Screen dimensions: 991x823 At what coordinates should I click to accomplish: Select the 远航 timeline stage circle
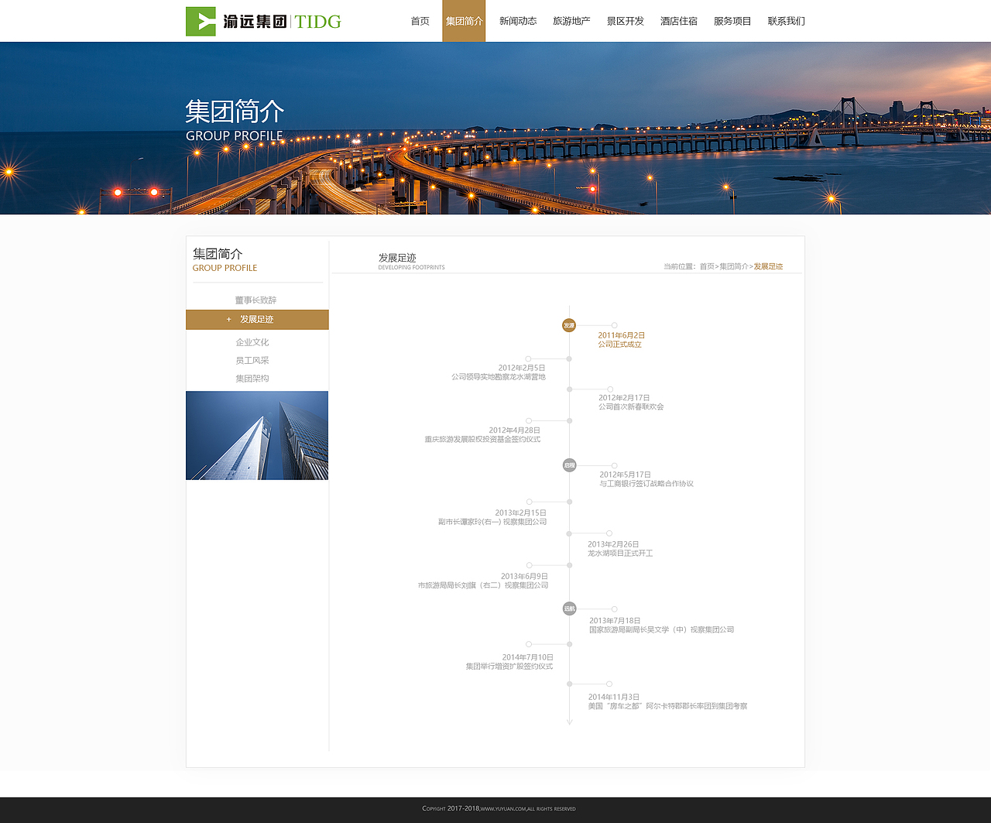click(569, 609)
